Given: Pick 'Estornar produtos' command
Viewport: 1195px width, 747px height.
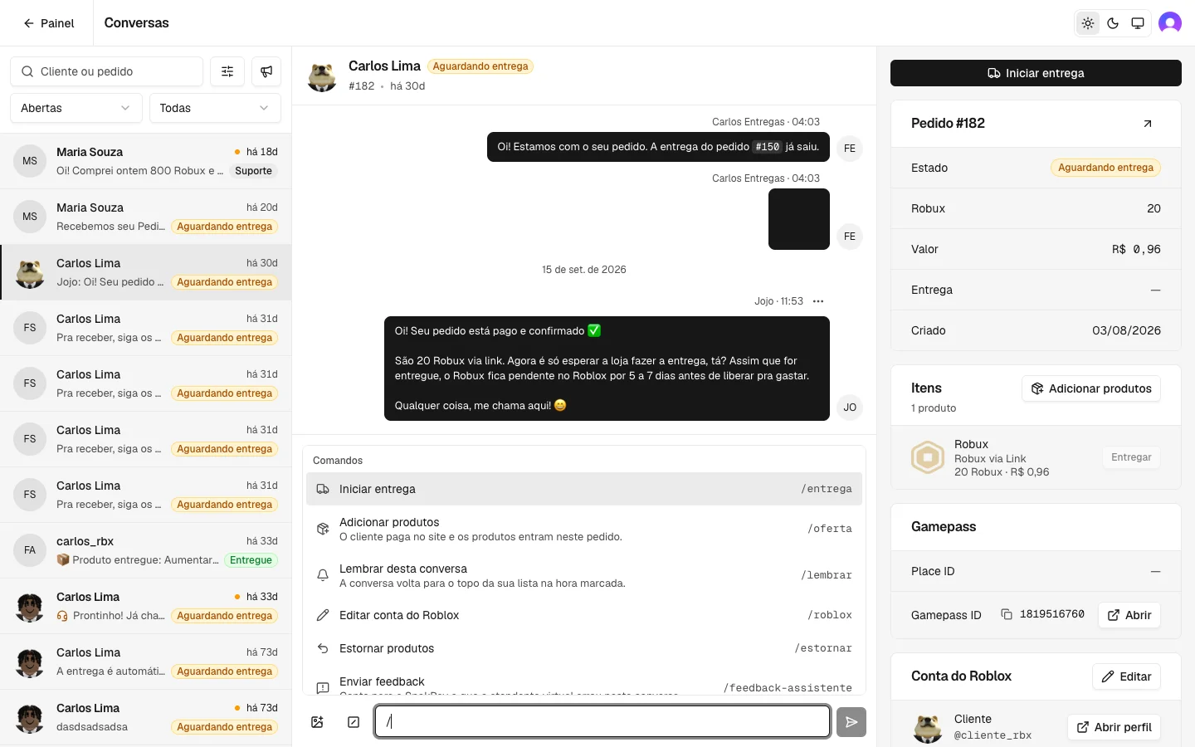Looking at the screenshot, I should click(x=584, y=648).
